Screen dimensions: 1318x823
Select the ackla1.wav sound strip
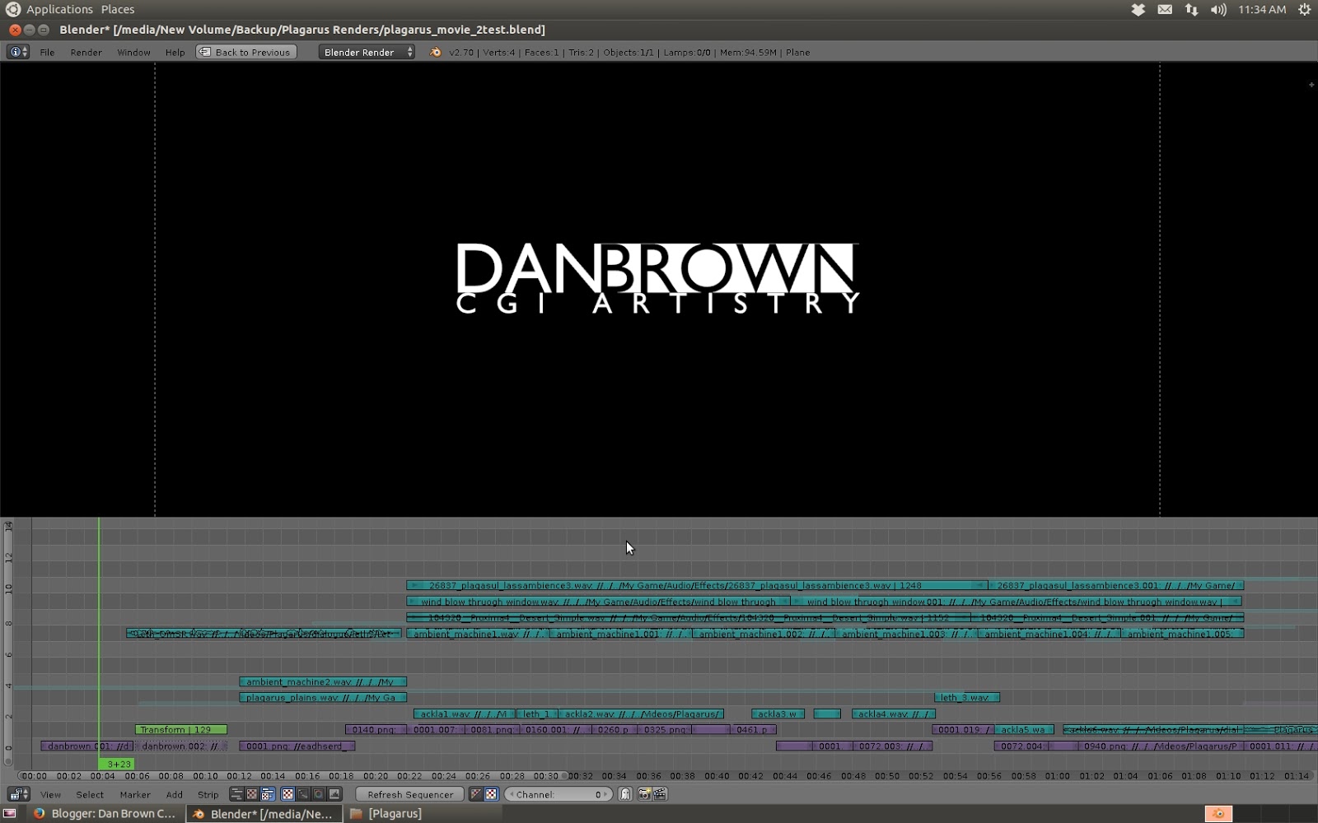click(465, 714)
